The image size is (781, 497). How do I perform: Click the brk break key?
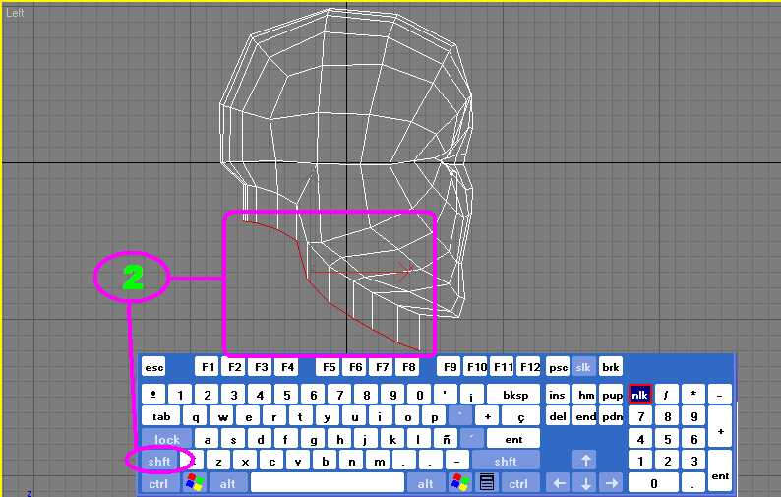611,367
